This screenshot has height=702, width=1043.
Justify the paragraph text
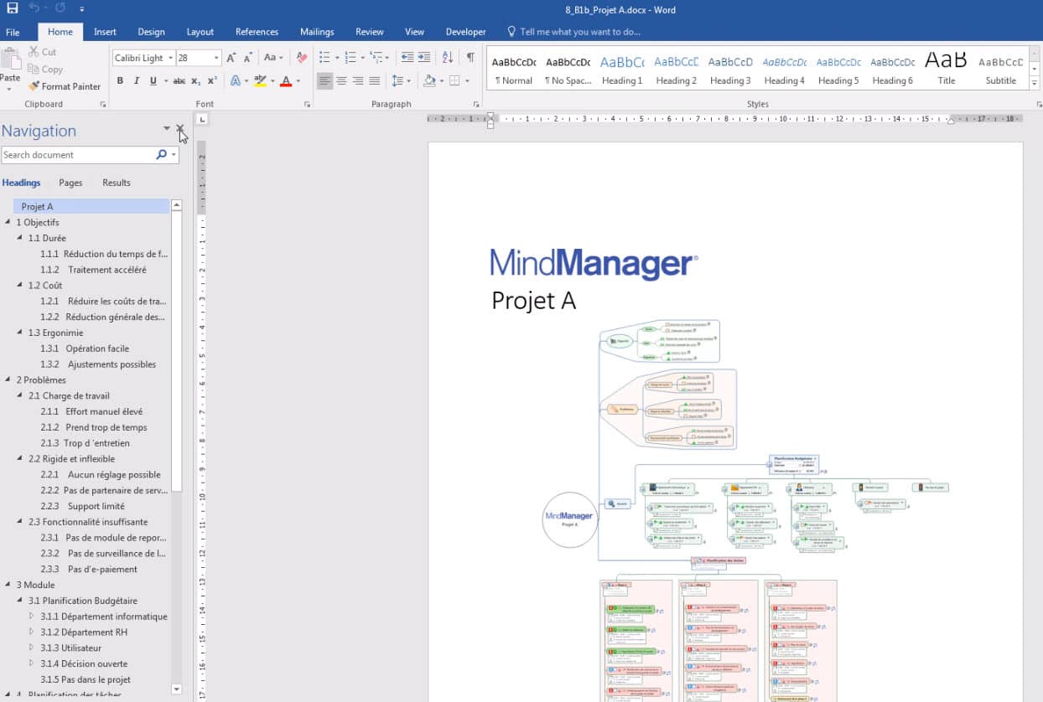[375, 81]
